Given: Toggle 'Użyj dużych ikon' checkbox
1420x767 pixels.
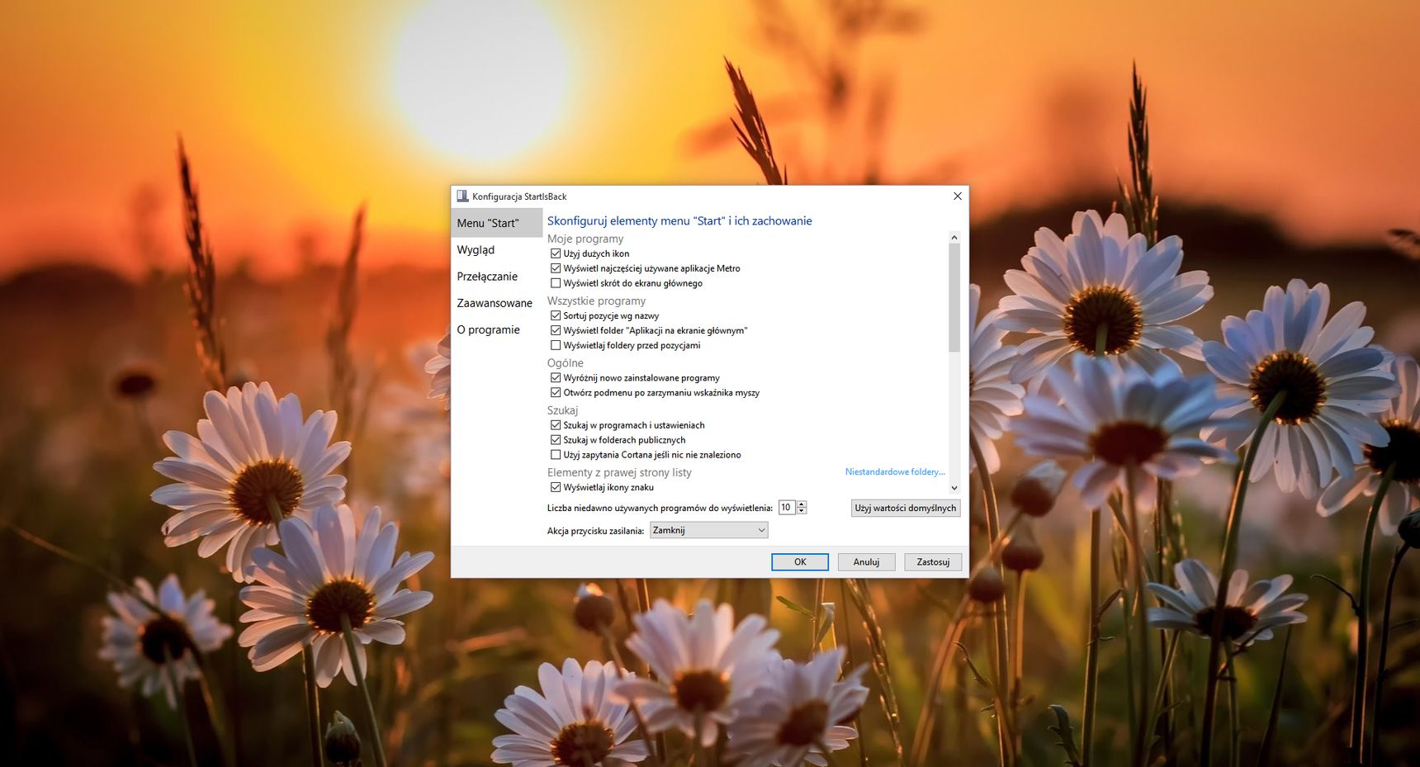Looking at the screenshot, I should (556, 253).
